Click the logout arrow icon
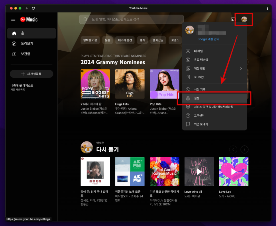This screenshot has height=226, width=276. point(188,77)
